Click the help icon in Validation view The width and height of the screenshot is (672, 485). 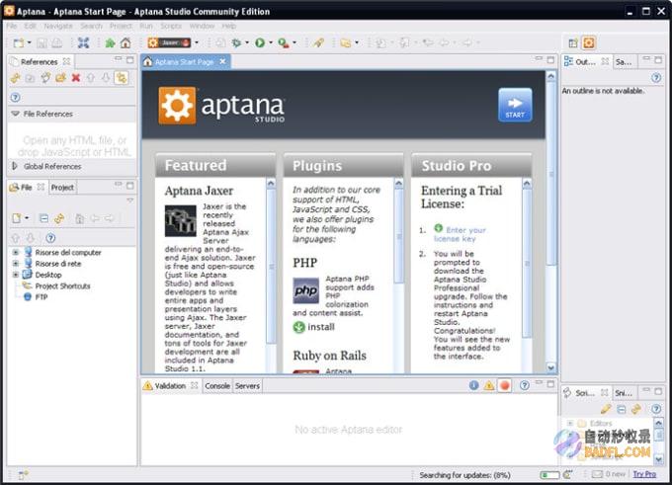[524, 385]
